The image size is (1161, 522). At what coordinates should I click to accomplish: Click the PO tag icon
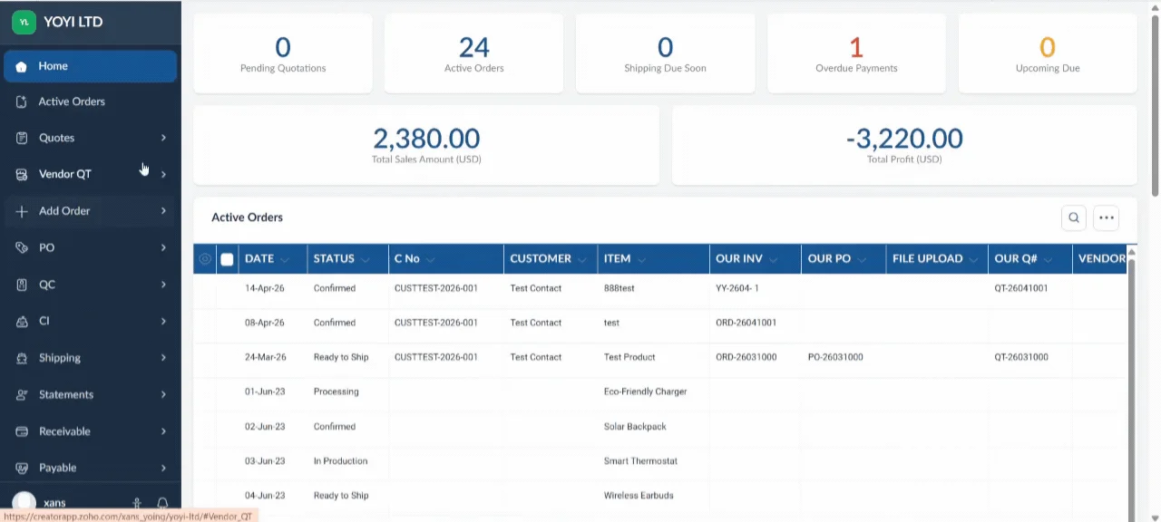pos(22,247)
